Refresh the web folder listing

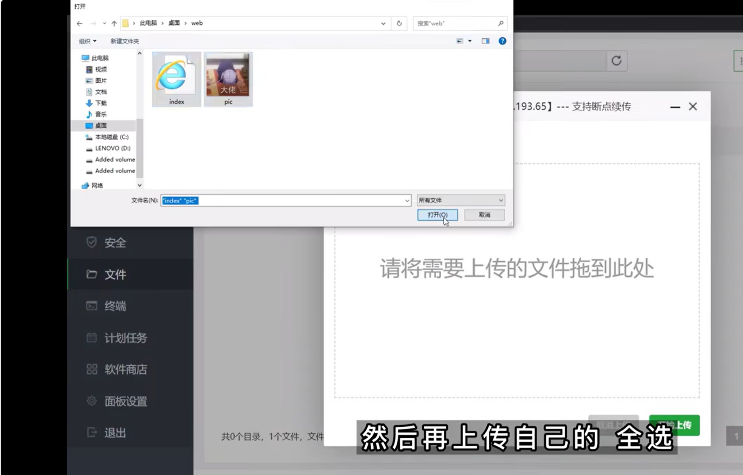pos(399,23)
